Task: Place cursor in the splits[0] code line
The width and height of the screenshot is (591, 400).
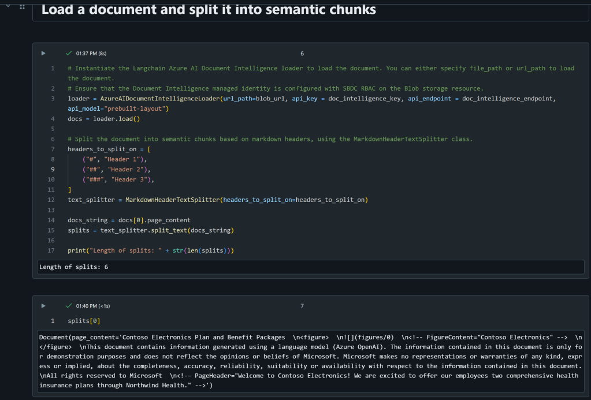Action: 83,320
